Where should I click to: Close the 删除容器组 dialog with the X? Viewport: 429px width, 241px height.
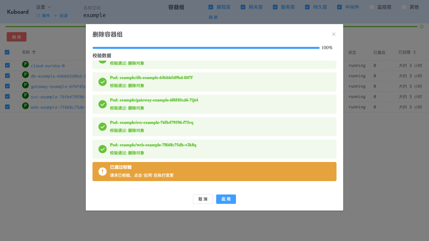click(334, 34)
